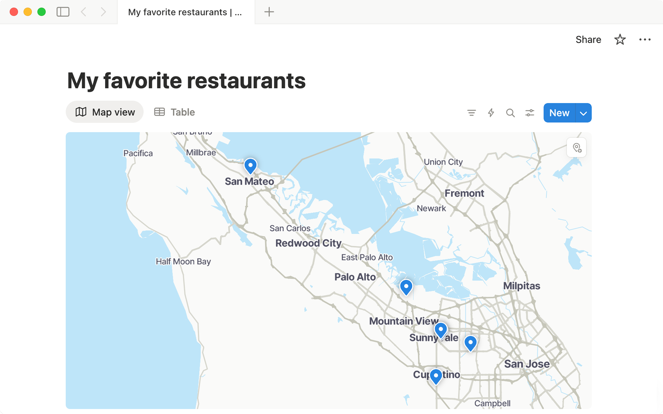Open search within the restaurants database
Image resolution: width=663 pixels, height=414 pixels.
pos(510,113)
